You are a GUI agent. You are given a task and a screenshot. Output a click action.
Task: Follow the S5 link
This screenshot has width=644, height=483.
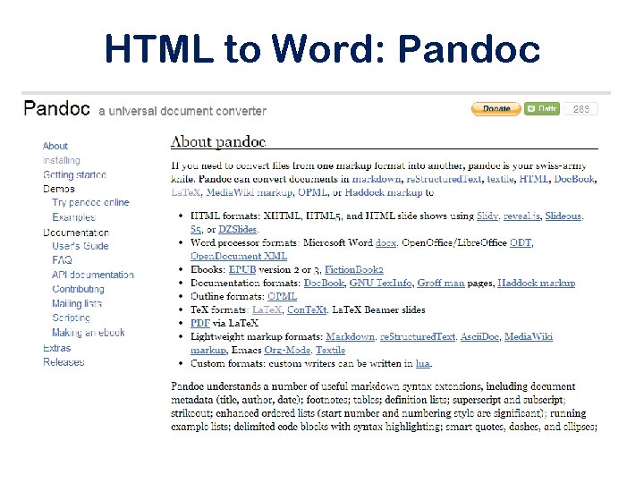(x=196, y=230)
